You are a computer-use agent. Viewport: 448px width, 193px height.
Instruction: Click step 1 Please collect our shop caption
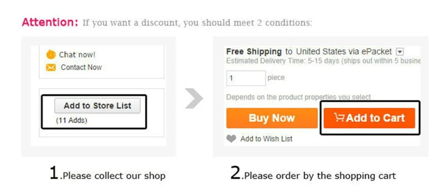[x=108, y=174]
